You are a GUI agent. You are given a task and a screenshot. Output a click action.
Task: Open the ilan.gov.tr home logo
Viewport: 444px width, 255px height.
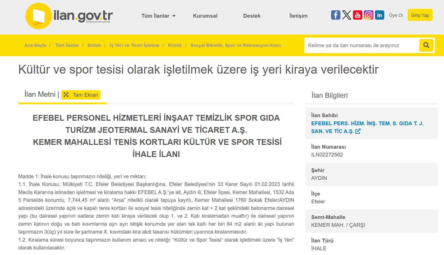click(x=69, y=16)
